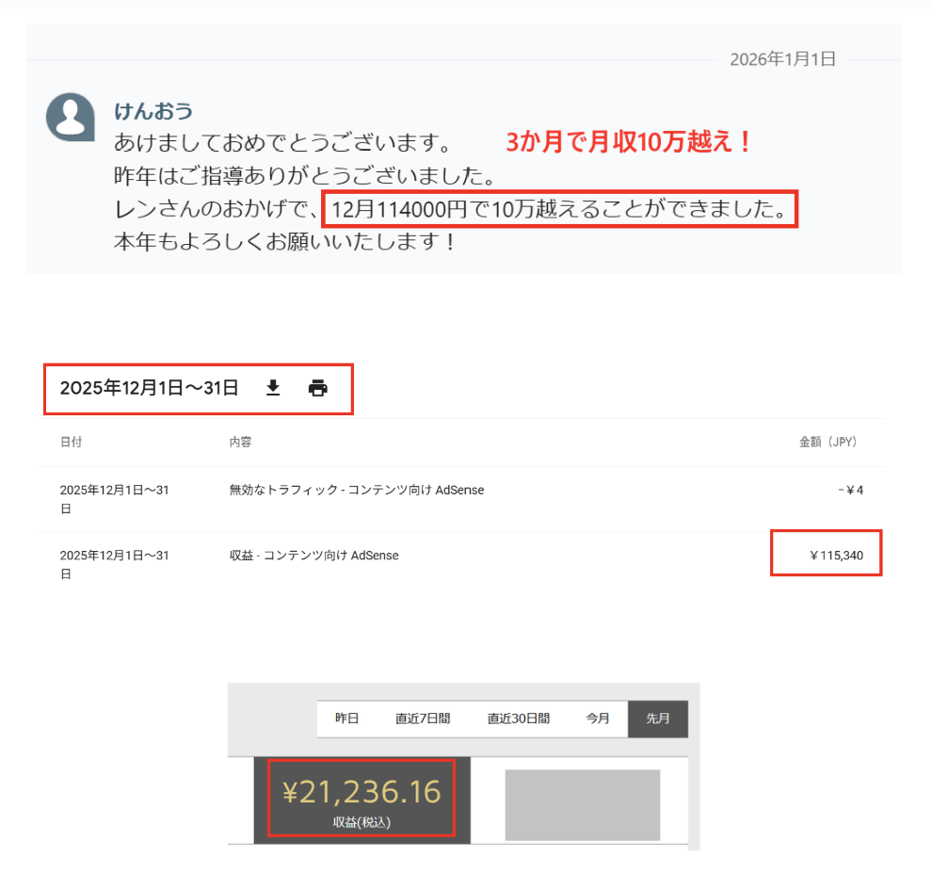932x872 pixels.
Task: Click the ¥115,340 amount cell
Action: pyautogui.click(x=836, y=556)
